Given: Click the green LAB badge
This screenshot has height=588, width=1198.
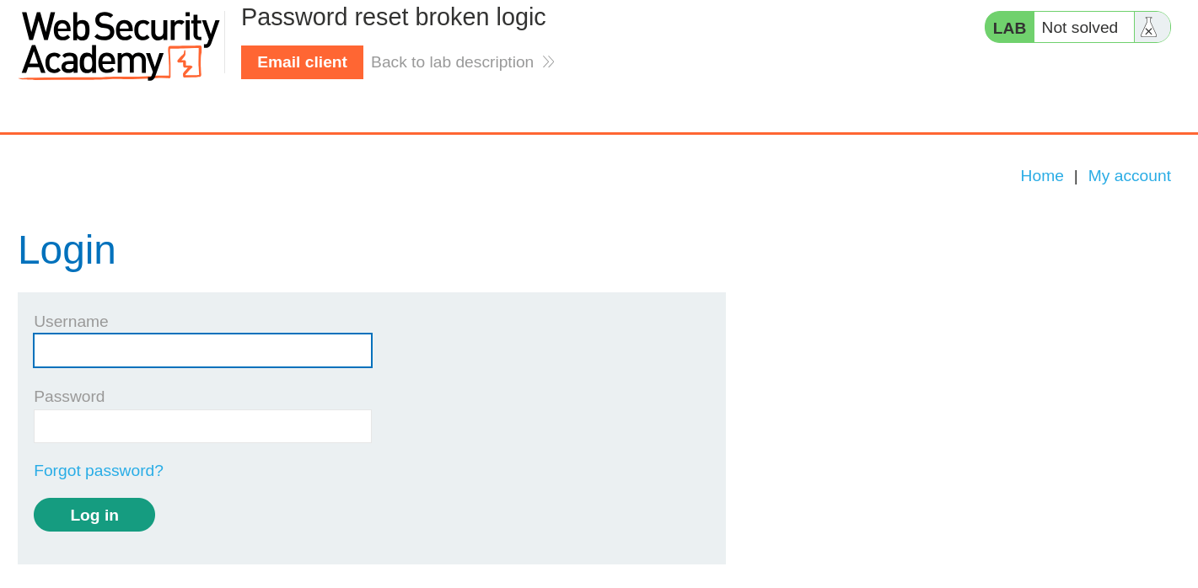Looking at the screenshot, I should pos(1008,27).
